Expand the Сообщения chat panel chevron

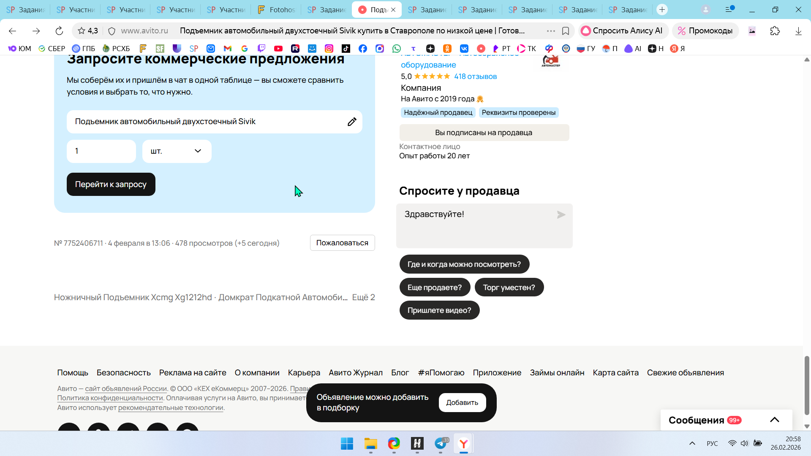pos(774,420)
